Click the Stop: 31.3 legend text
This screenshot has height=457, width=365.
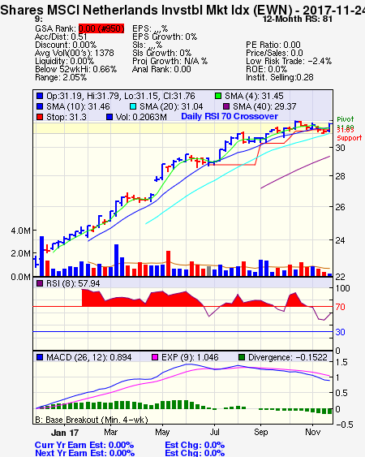point(67,117)
